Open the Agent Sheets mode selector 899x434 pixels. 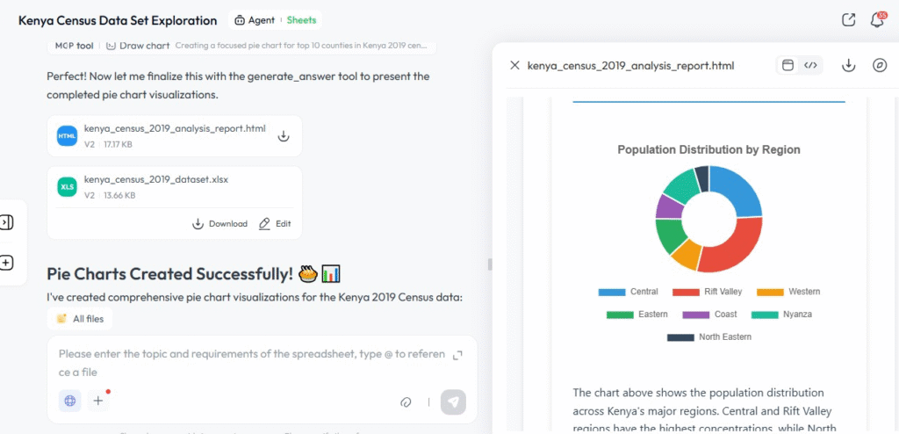point(275,19)
